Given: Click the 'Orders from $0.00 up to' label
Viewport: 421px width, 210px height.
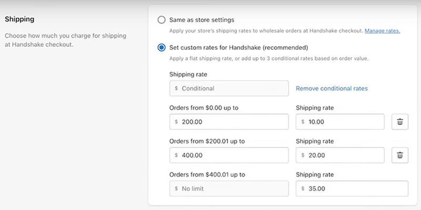Looking at the screenshot, I should (204, 108).
